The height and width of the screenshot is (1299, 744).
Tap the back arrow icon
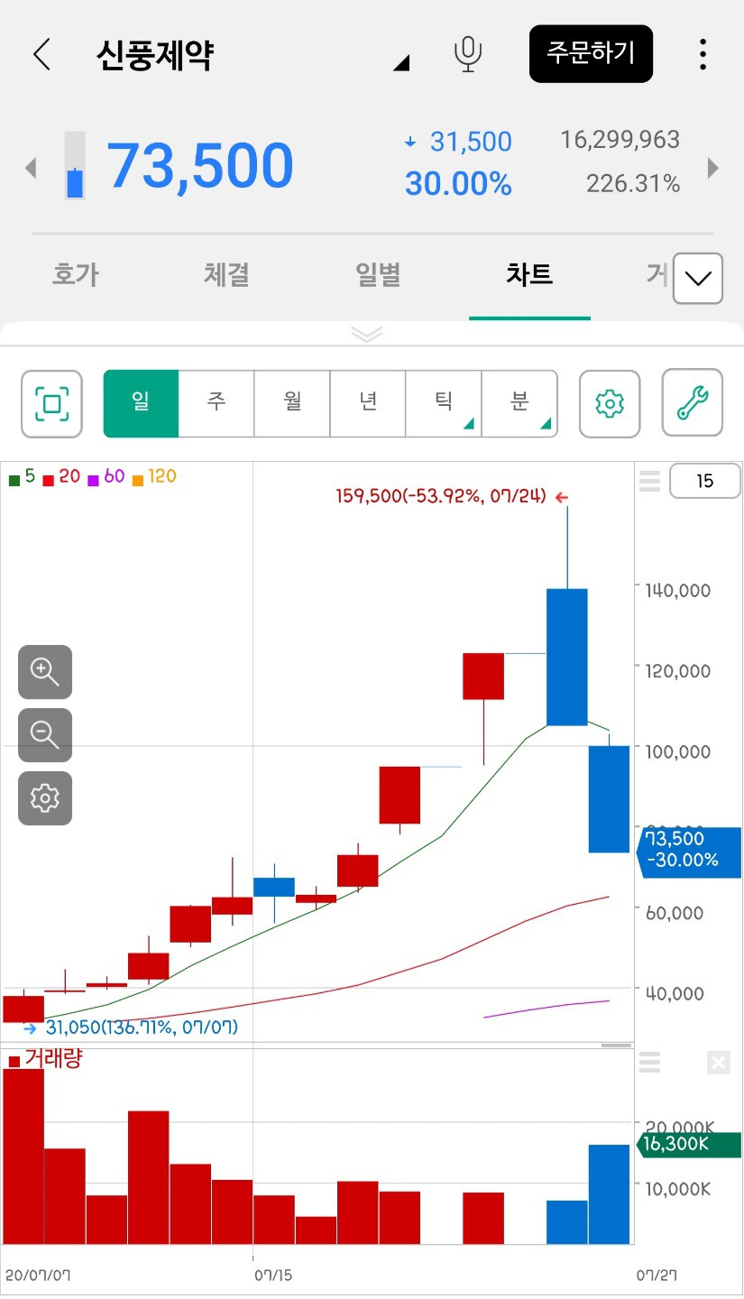pyautogui.click(x=41, y=55)
